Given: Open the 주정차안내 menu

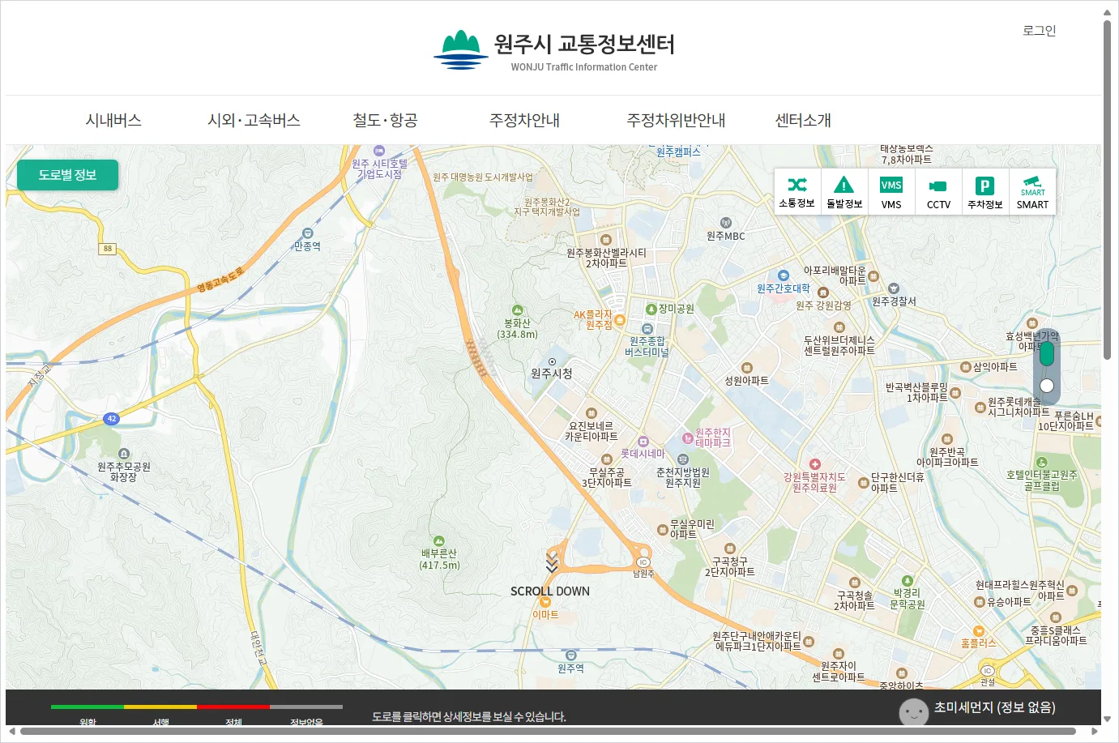Looking at the screenshot, I should point(524,120).
